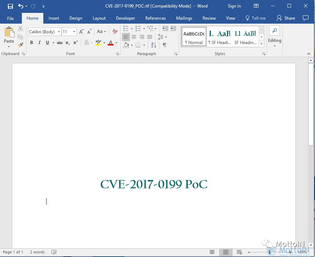Viewport: 315px width, 257px height.
Task: Apply multilevel list
Action: pos(150,29)
